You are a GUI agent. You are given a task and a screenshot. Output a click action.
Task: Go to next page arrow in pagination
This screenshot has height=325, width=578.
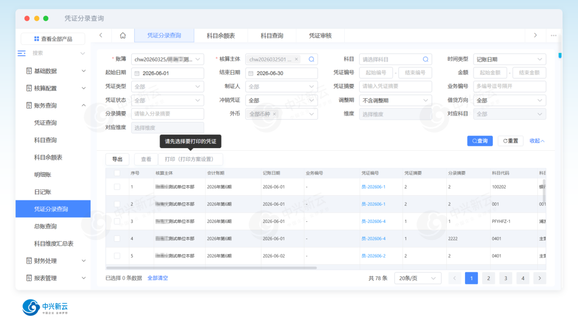coord(539,278)
